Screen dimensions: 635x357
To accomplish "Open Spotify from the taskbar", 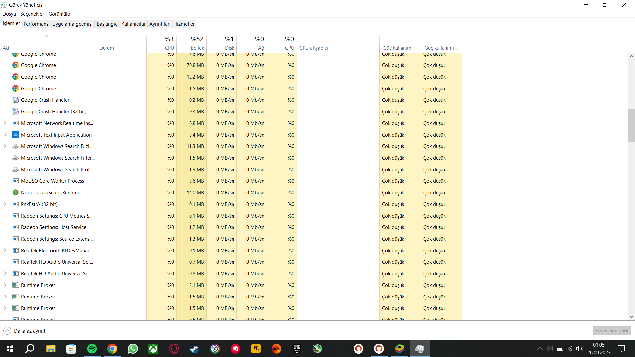I will click(x=92, y=349).
